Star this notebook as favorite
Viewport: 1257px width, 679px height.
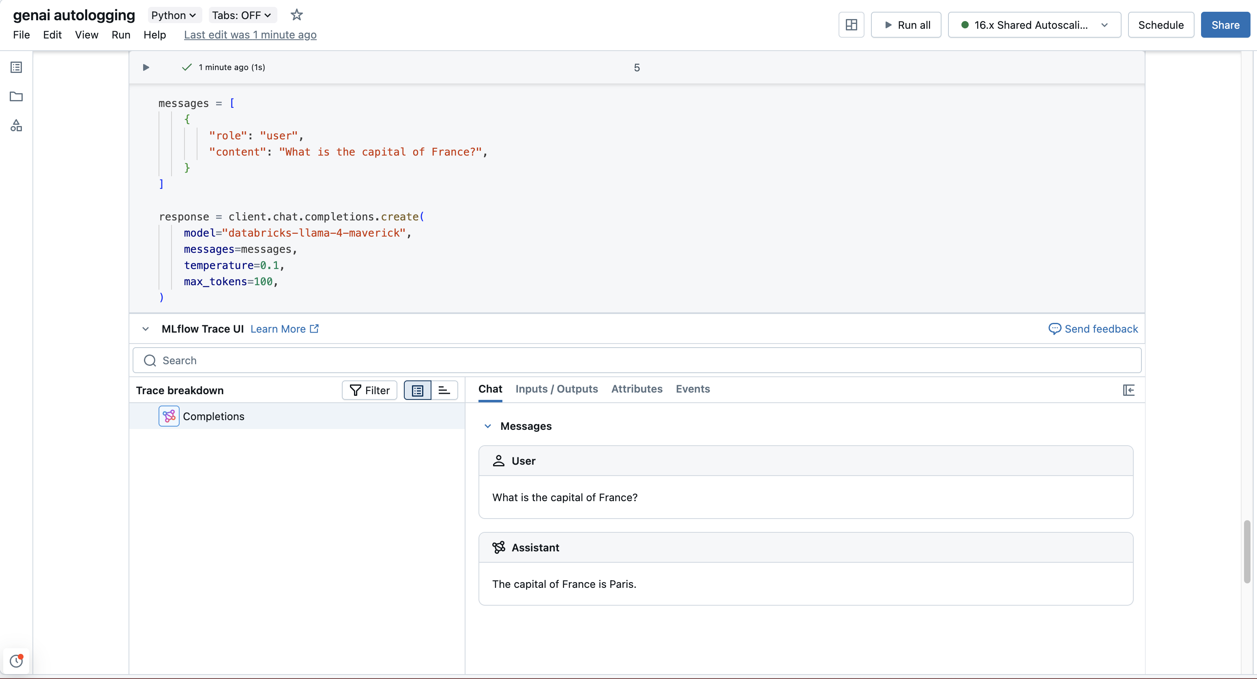[x=296, y=15]
